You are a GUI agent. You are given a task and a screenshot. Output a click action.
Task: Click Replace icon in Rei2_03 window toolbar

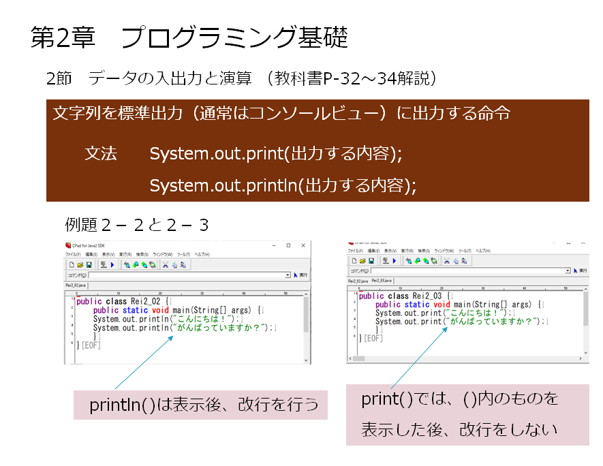(x=434, y=261)
